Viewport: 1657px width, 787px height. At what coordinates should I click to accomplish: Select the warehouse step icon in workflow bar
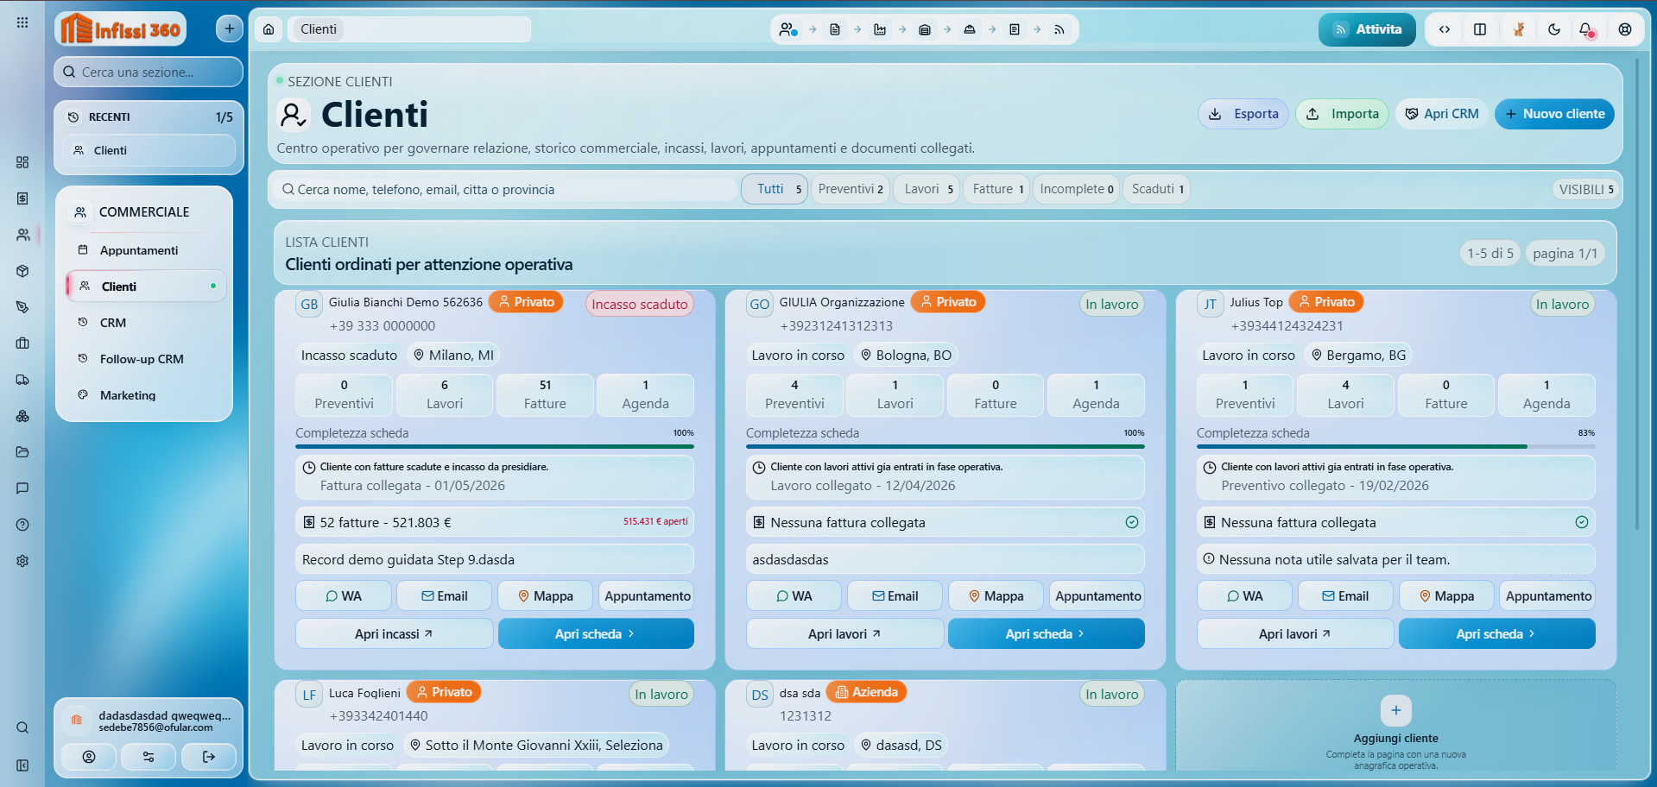pyautogui.click(x=925, y=29)
